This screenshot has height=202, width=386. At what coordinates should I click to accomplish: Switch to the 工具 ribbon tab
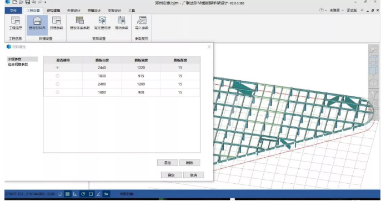tap(132, 11)
